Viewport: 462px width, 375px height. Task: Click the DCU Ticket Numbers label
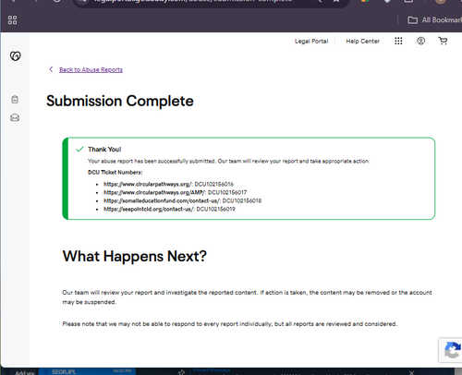115,173
